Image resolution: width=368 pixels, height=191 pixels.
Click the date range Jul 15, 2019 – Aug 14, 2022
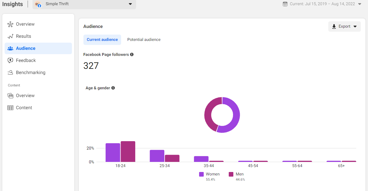(x=323, y=4)
